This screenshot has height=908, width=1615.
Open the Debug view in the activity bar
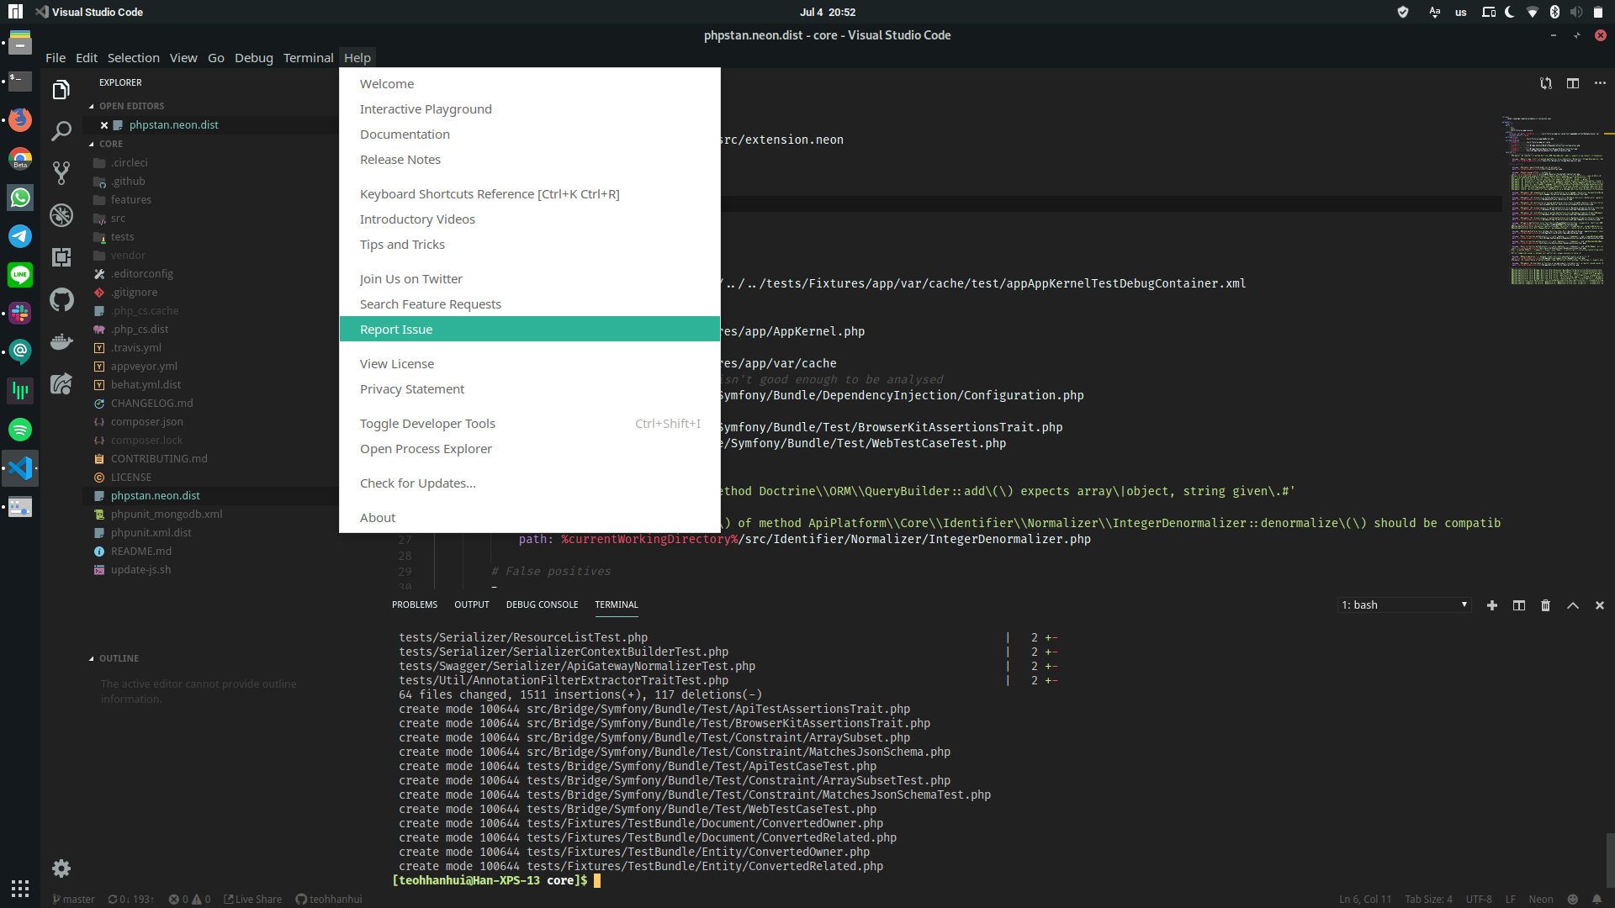click(x=61, y=215)
